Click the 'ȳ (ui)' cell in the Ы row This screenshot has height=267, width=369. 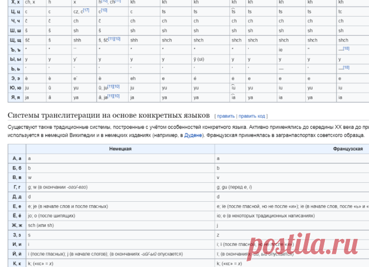coord(210,59)
